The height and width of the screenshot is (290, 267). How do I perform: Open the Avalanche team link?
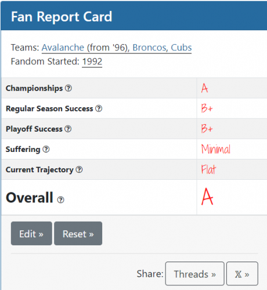(63, 48)
